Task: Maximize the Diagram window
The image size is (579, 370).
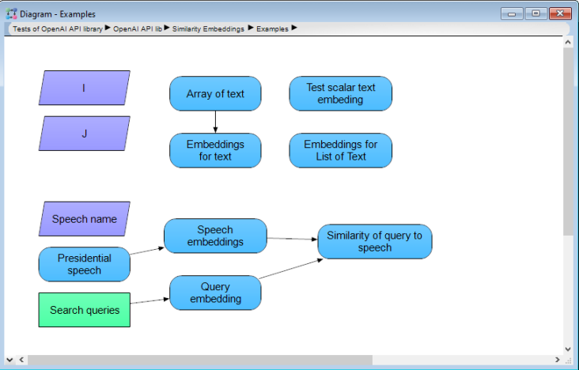Action: [x=535, y=13]
